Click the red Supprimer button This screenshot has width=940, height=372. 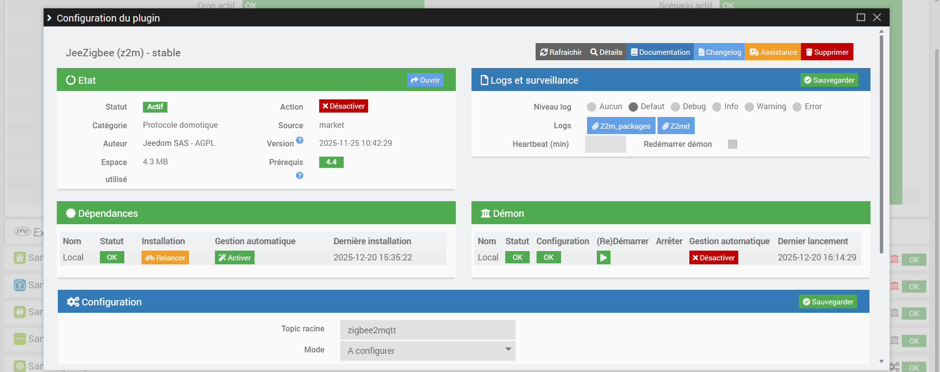tap(827, 52)
